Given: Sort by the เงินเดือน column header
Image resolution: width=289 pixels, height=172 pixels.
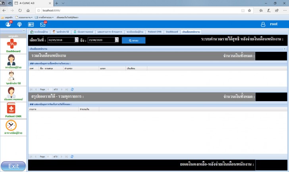Looking at the screenshot, I should 137,68.
